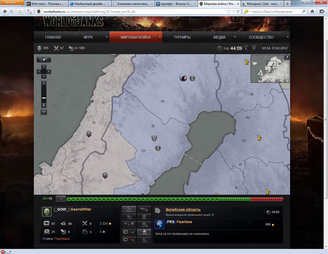Adjust the map zoom slider handle

pos(44,98)
